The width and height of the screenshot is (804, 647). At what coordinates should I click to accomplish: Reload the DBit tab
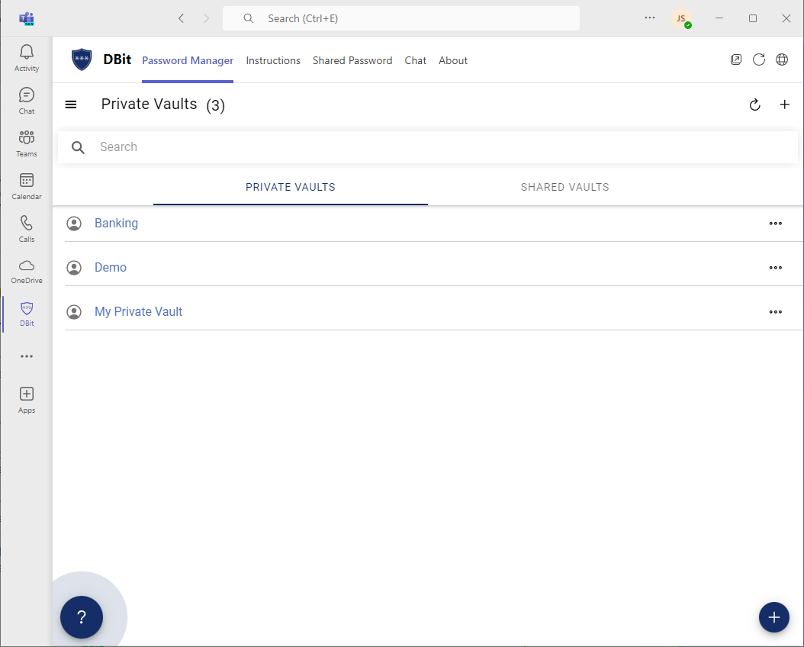tap(759, 60)
